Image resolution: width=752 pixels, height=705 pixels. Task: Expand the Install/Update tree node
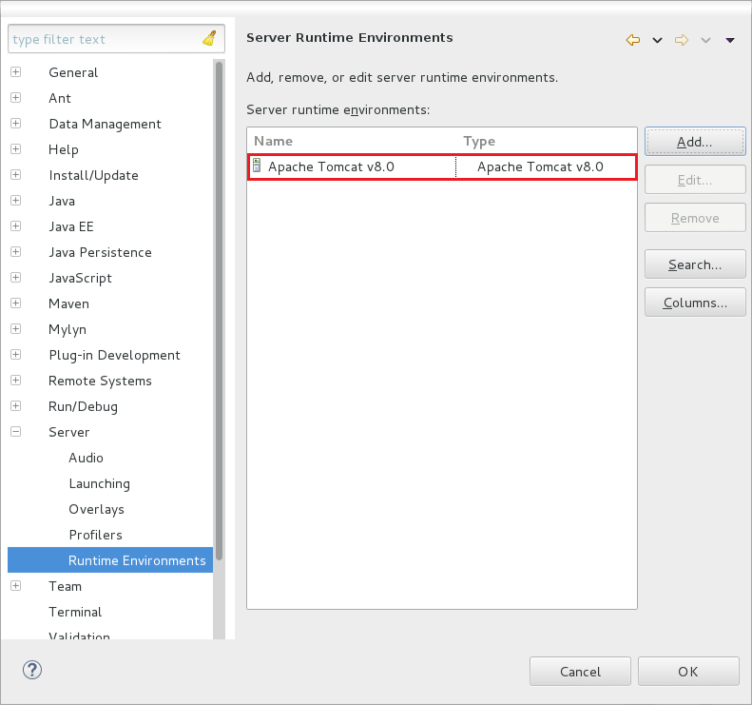point(16,175)
